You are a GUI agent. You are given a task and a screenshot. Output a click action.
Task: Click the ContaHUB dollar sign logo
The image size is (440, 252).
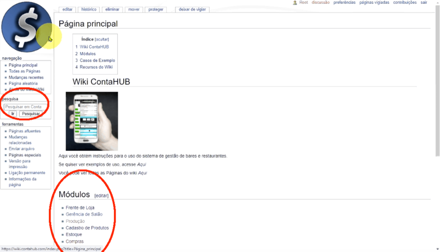26,27
